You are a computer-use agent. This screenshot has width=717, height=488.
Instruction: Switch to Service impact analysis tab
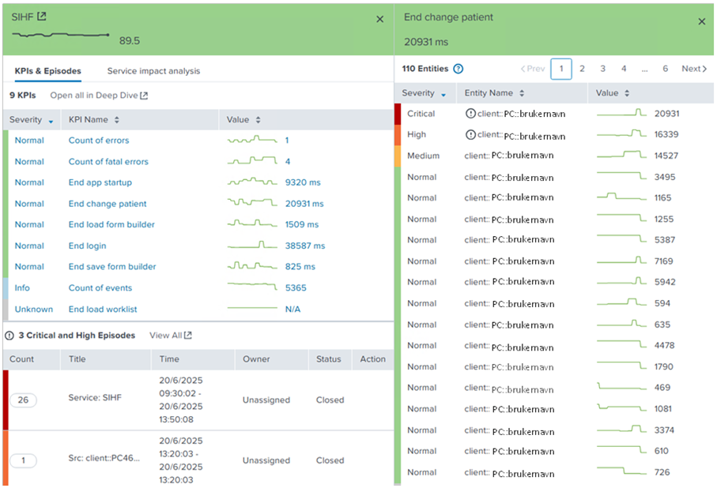[x=153, y=71]
